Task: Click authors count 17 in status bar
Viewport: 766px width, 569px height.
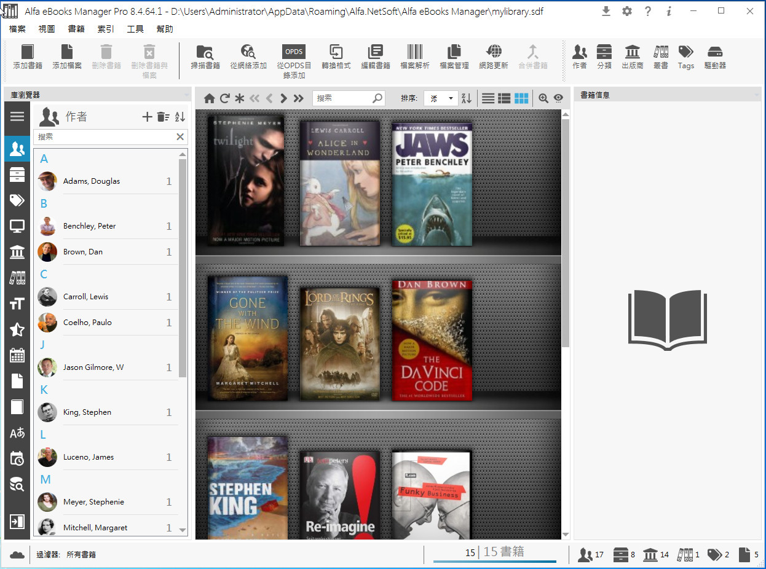Action: pyautogui.click(x=591, y=554)
